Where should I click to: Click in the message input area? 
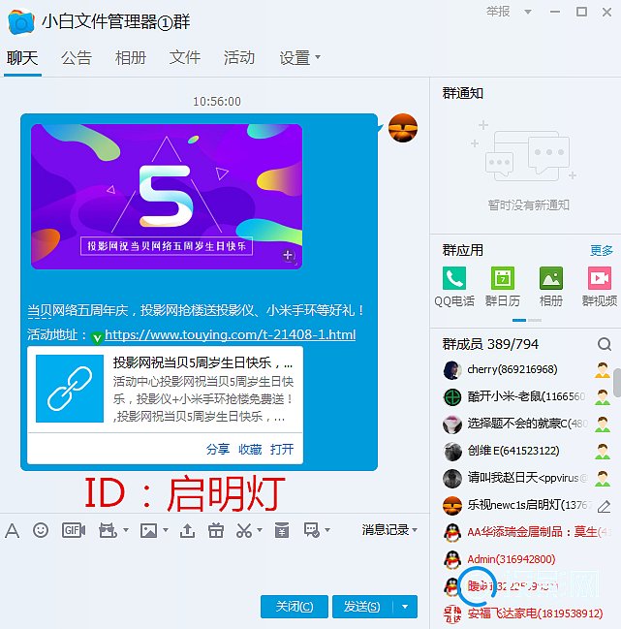[214, 568]
